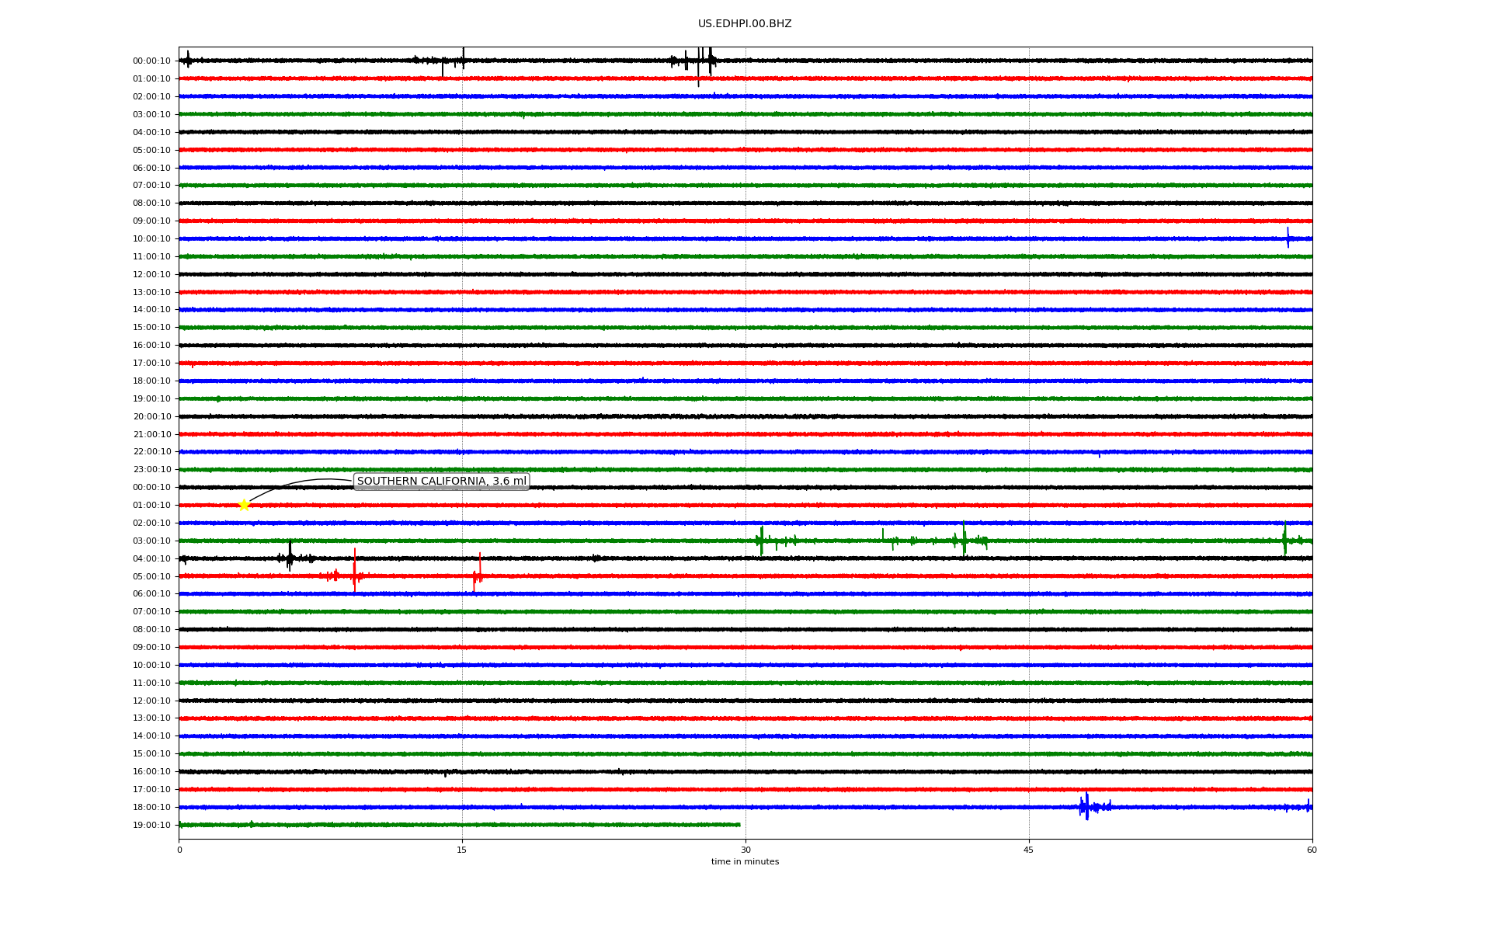1491x932 pixels.
Task: Click the end of the final short green trace
Action: [739, 825]
